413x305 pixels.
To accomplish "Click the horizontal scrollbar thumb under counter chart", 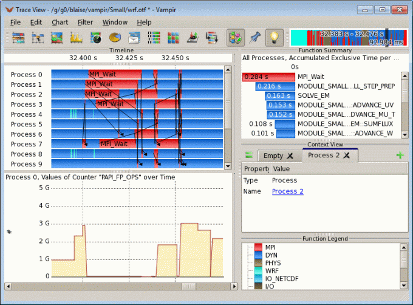I will 189,286.
